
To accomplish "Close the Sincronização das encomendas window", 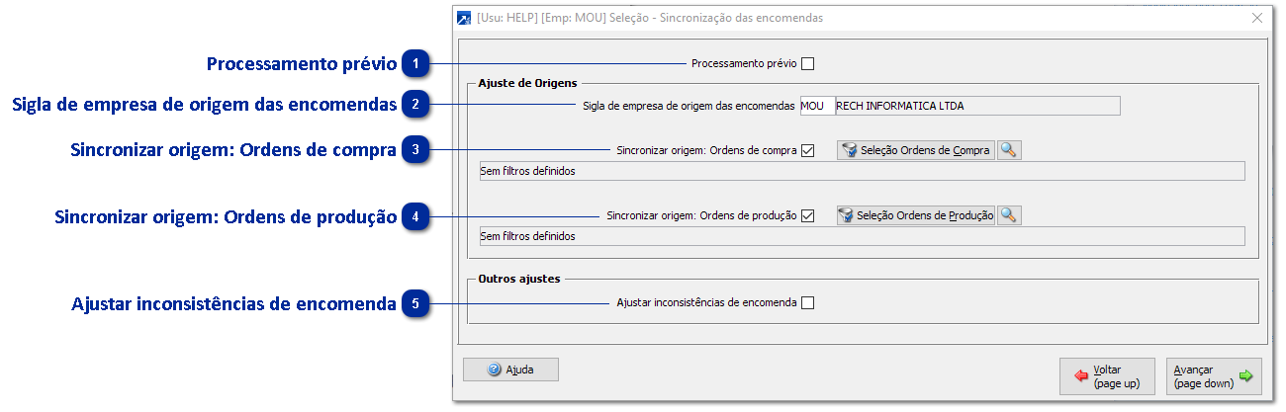I will (x=1257, y=18).
